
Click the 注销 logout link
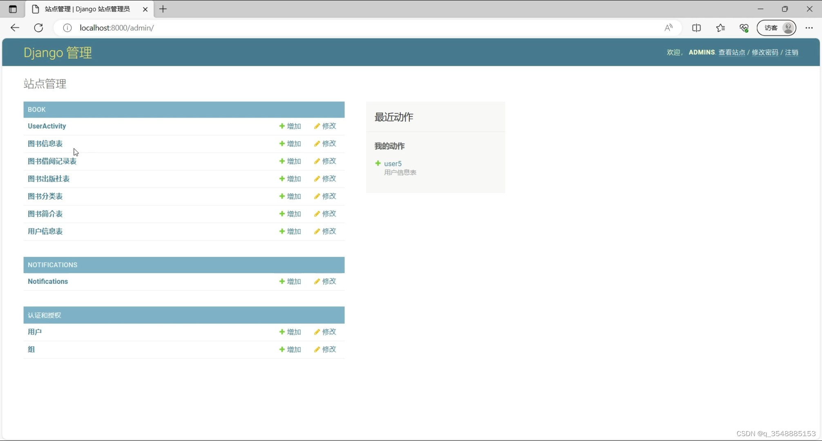791,52
